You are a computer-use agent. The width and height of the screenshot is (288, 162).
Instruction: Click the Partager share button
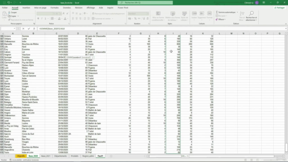coord(279,8)
